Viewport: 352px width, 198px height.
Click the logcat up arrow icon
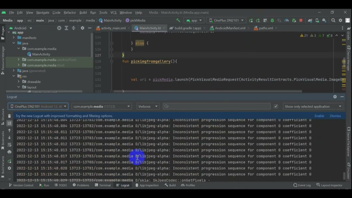pos(9,130)
